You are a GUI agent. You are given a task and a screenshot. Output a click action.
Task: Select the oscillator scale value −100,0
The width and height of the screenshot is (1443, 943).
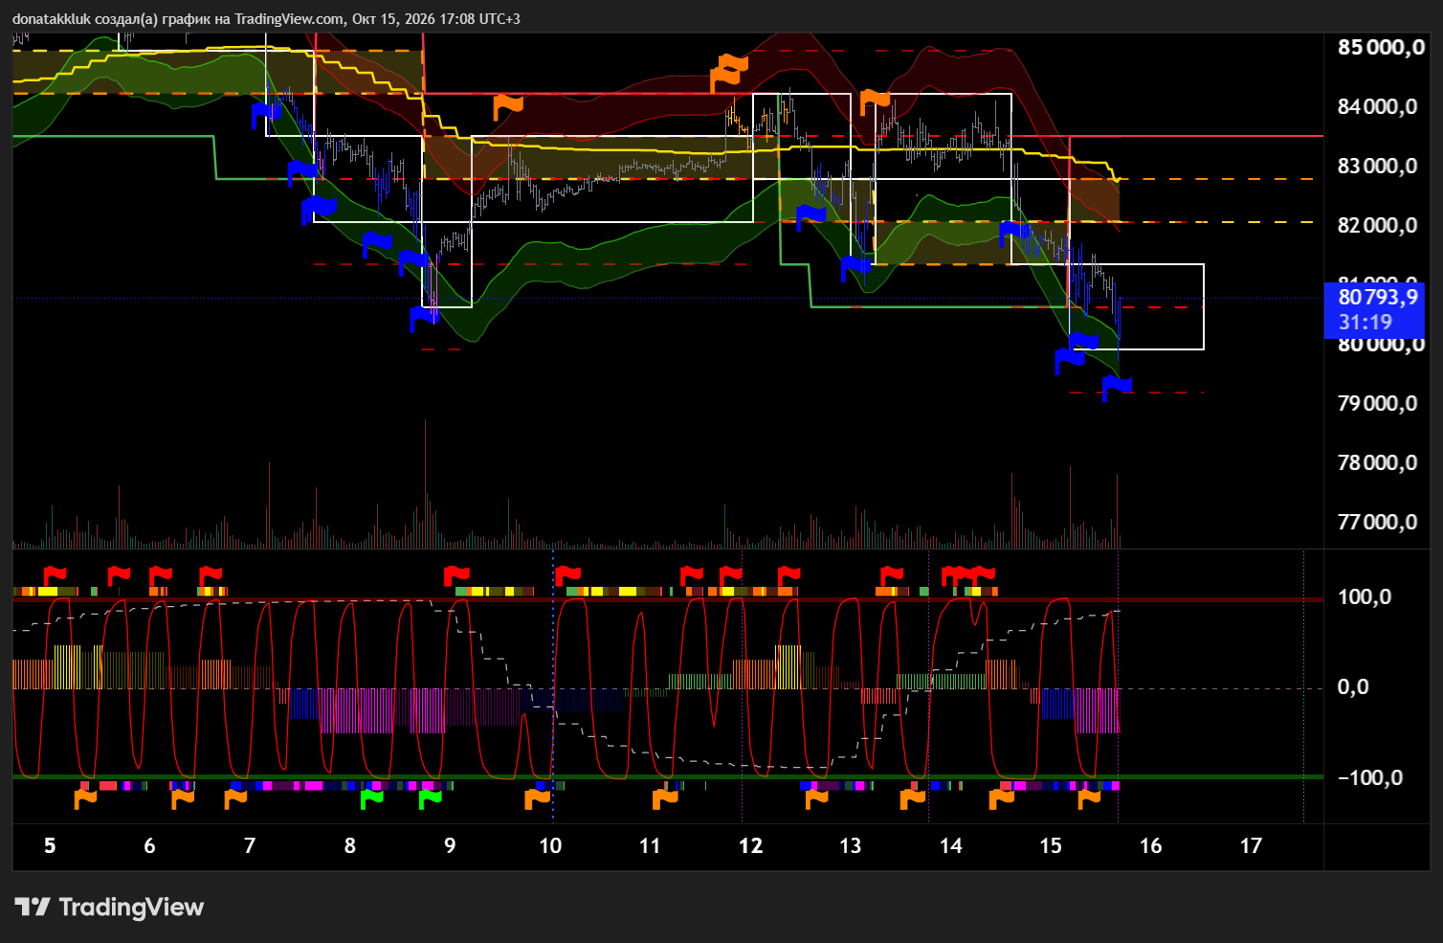(x=1370, y=777)
